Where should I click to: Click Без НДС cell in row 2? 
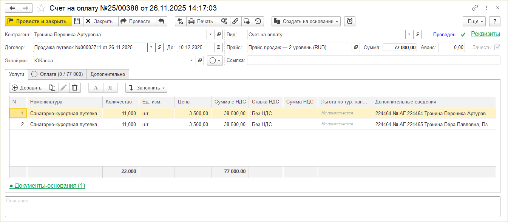click(x=266, y=124)
